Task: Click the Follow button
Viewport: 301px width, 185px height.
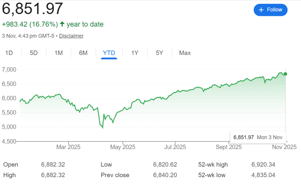Action: click(270, 10)
